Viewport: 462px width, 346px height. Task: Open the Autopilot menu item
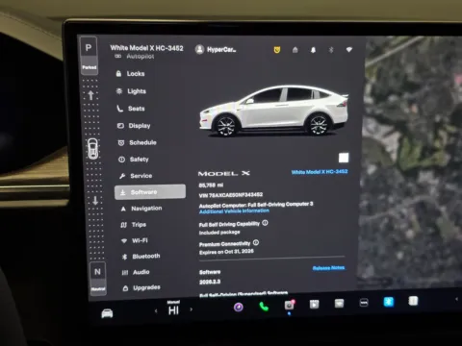click(135, 57)
